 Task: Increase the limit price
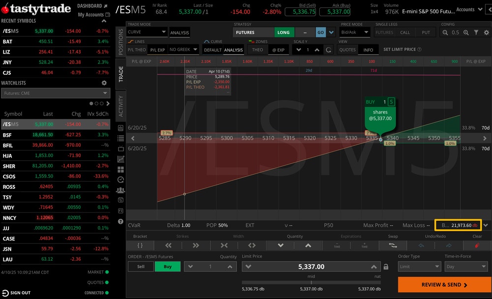pos(373,267)
